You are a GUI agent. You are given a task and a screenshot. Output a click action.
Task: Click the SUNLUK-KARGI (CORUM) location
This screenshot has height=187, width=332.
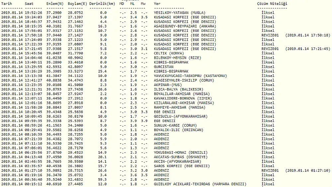175,125
